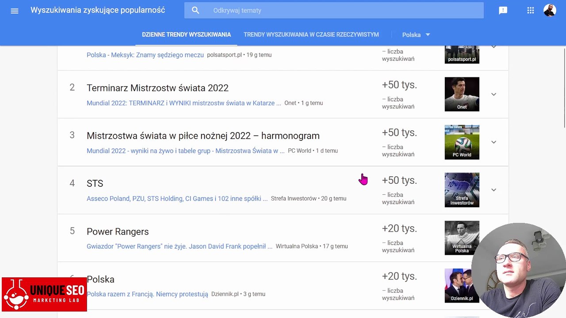The height and width of the screenshot is (318, 566).
Task: Click the +50 tys. count for STS
Action: pos(399,180)
